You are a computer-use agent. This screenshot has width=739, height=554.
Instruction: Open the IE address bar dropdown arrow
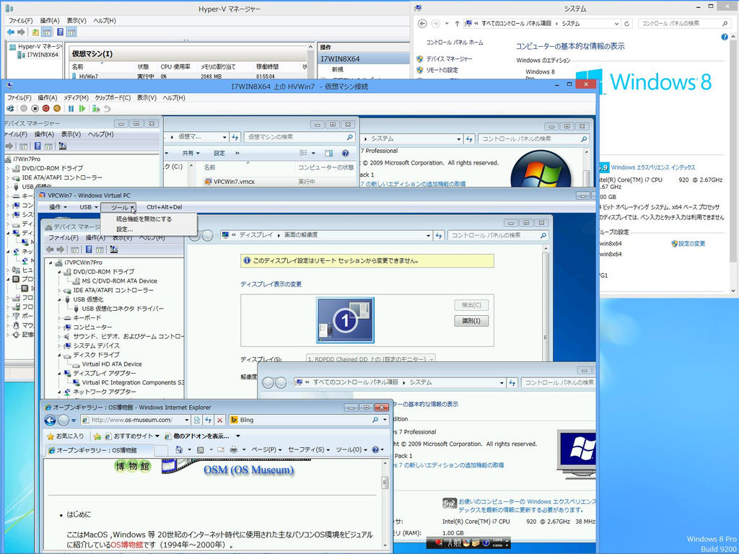point(187,420)
